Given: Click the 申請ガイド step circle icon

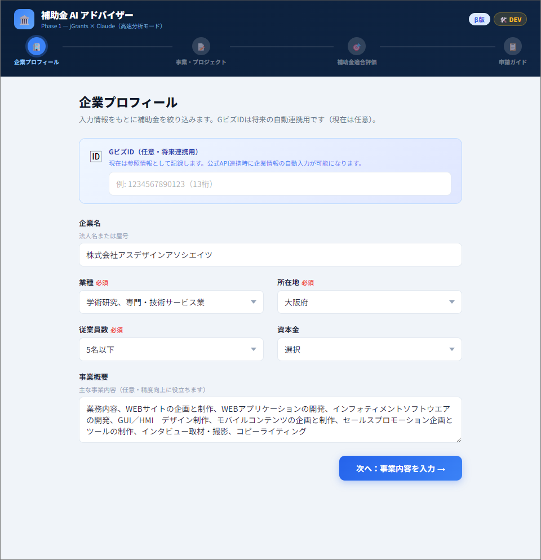Looking at the screenshot, I should pos(512,46).
